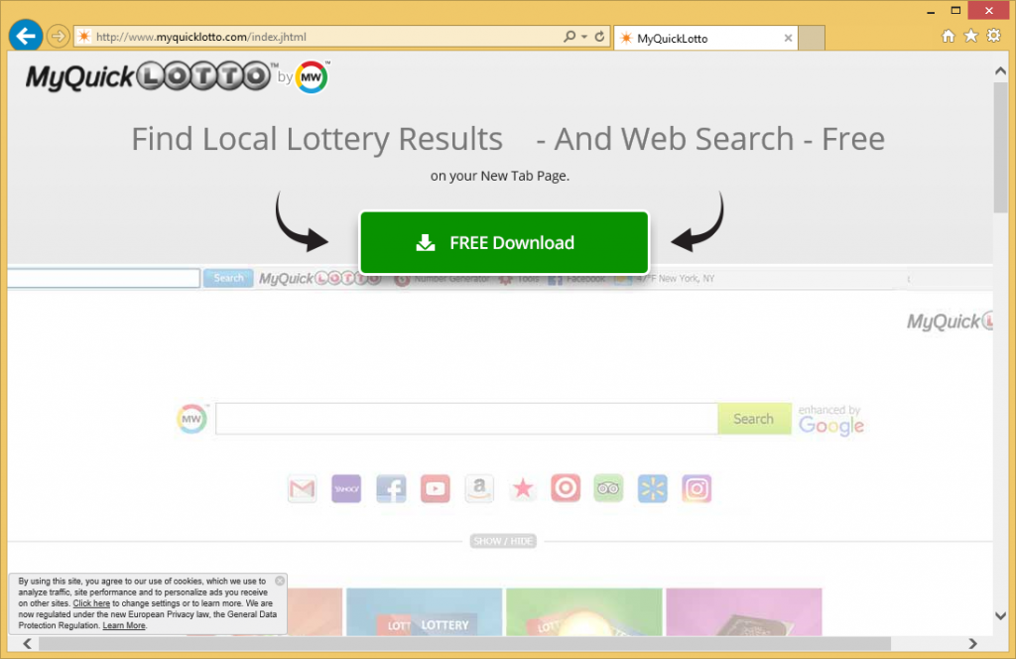The image size is (1016, 659).
Task: Open the TripAdvisor shortcut icon
Action: click(x=608, y=488)
